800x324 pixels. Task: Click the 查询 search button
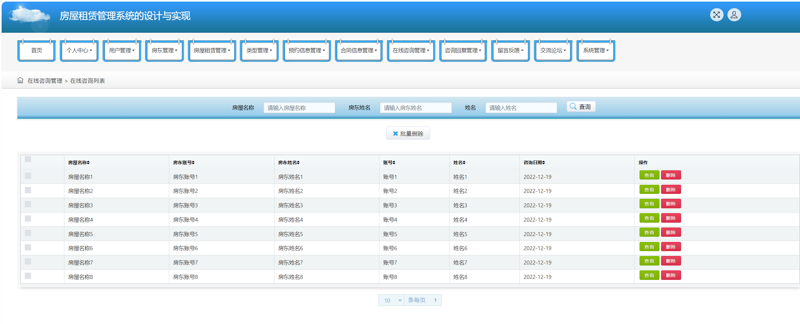(581, 107)
